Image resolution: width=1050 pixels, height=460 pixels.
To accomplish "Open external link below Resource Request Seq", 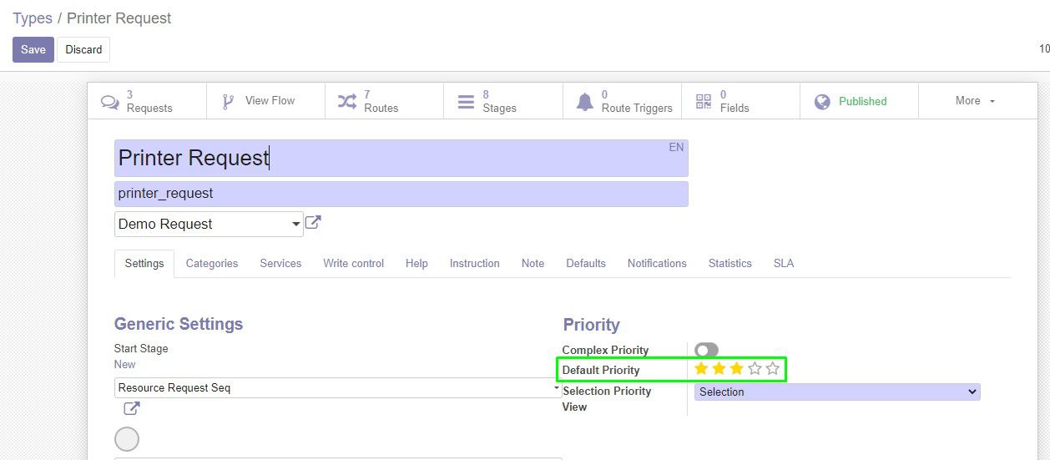I will 132,408.
